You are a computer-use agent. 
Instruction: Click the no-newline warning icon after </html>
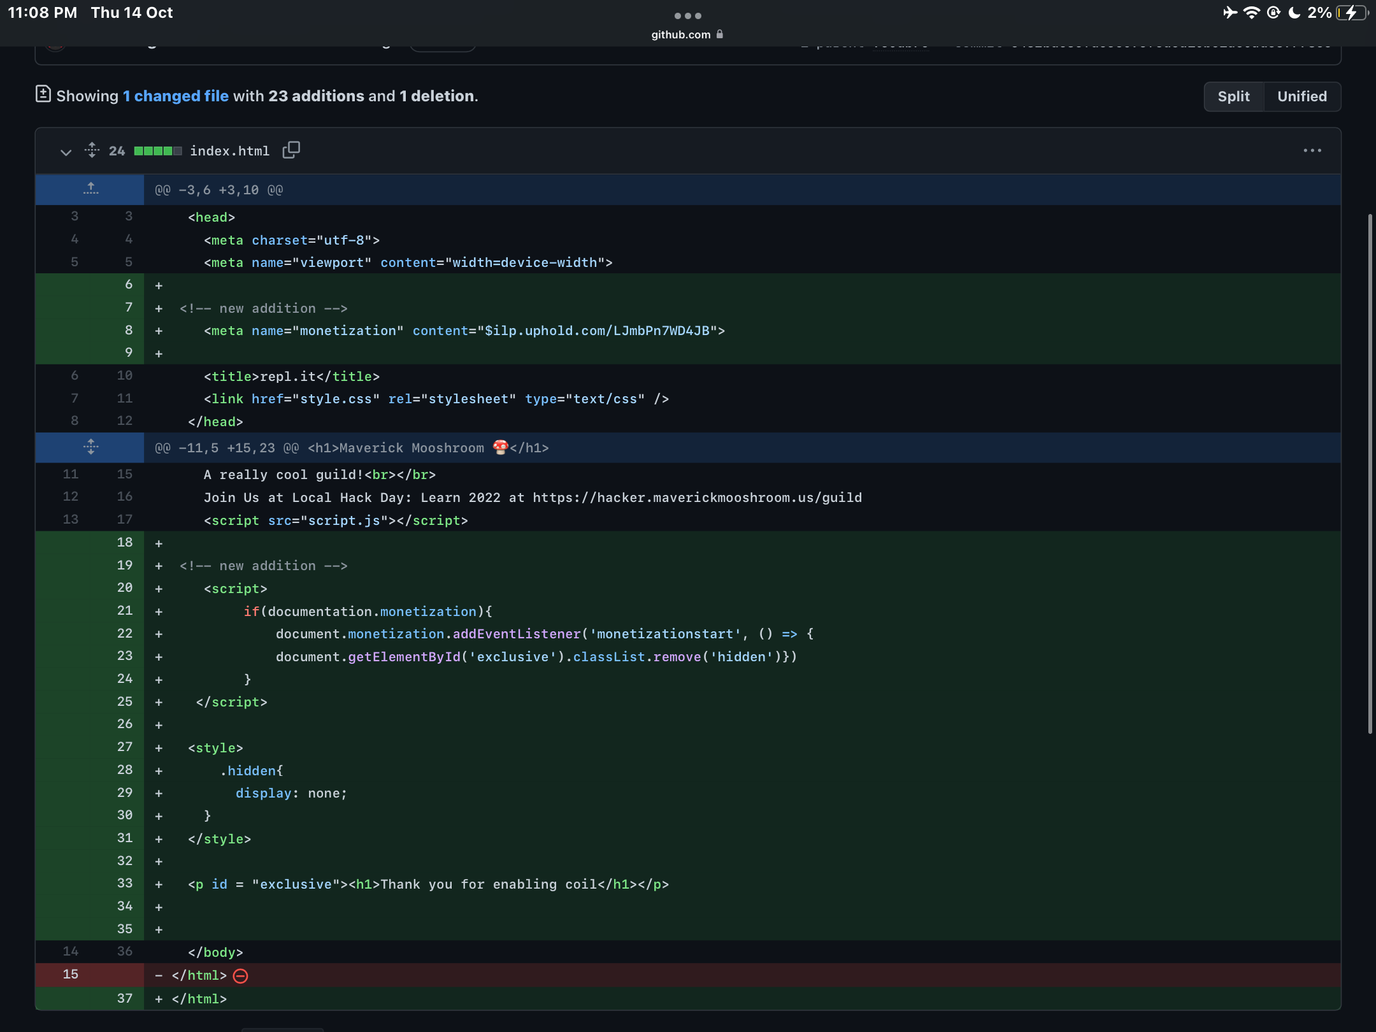[241, 975]
